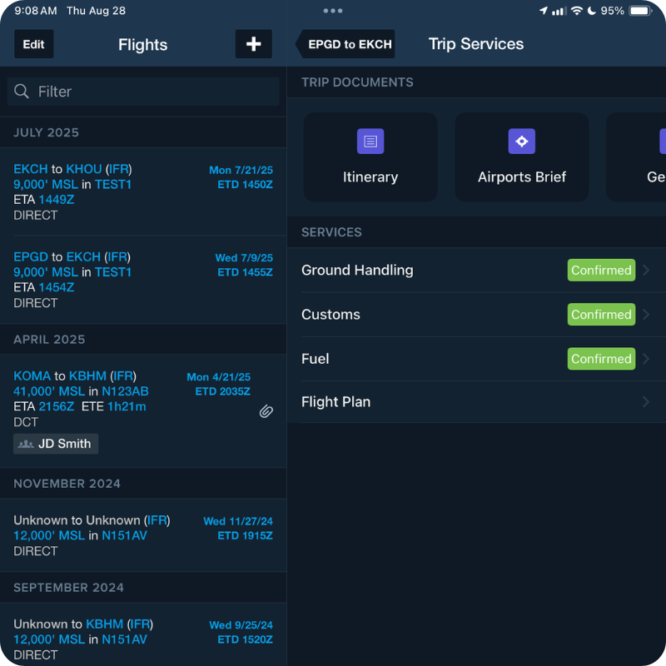Tap the plus icon to add flight
The image size is (666, 666).
[254, 44]
